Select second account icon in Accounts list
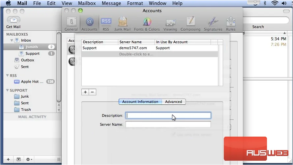The image size is (293, 165). (72, 62)
